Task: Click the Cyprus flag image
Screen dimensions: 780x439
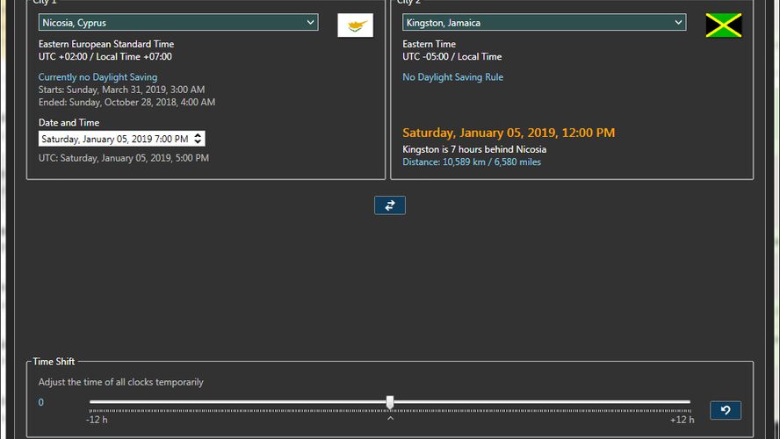Action: [355, 25]
